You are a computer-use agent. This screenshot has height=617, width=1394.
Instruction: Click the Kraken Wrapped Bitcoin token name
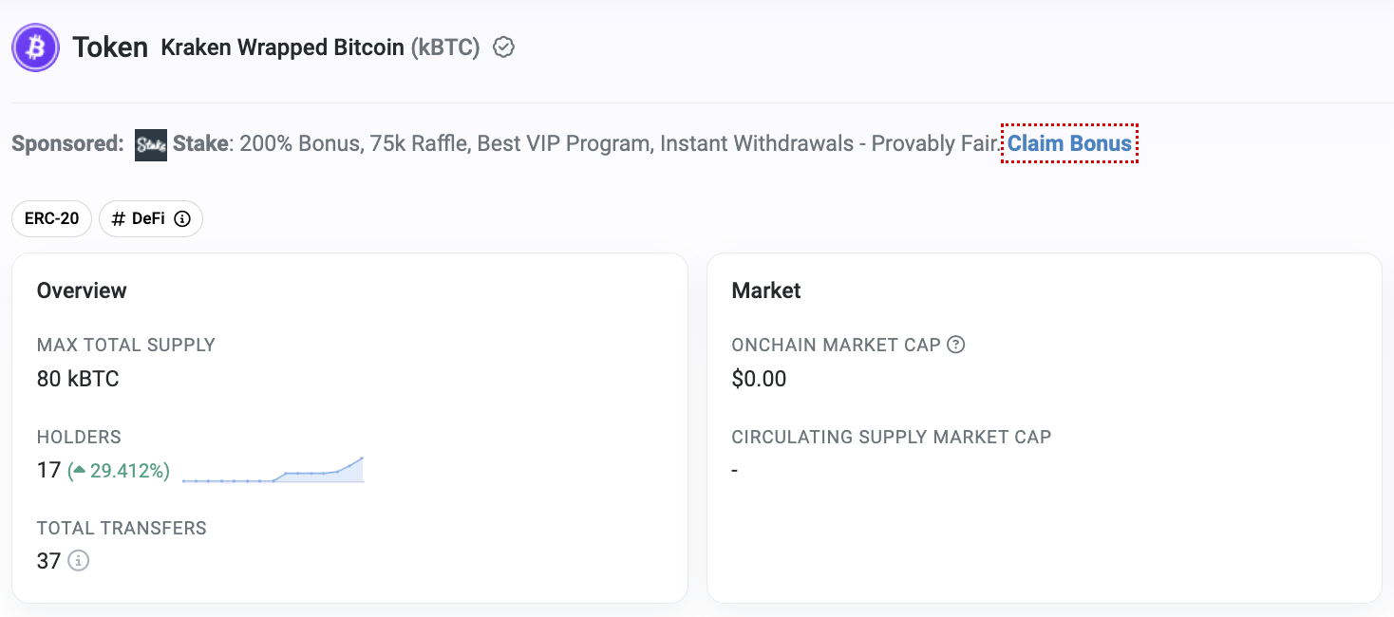[x=283, y=47]
